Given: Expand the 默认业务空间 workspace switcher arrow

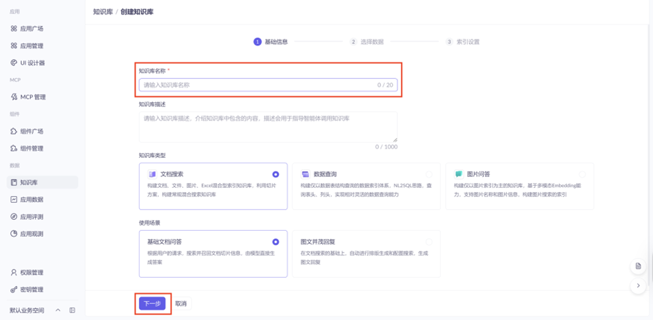Looking at the screenshot, I should (58, 310).
